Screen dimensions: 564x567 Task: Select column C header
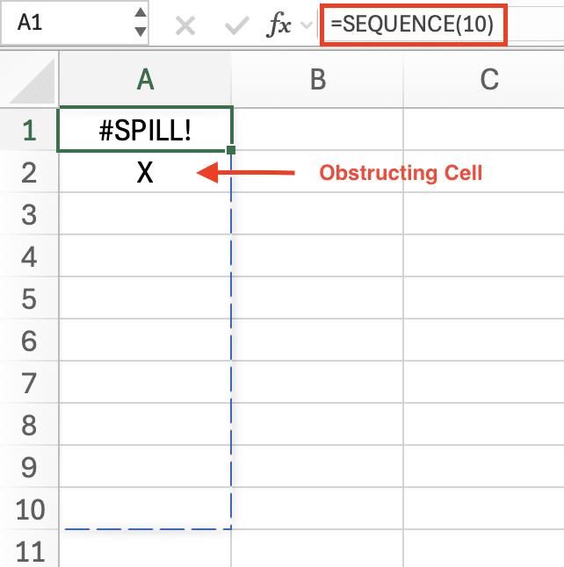click(x=484, y=80)
